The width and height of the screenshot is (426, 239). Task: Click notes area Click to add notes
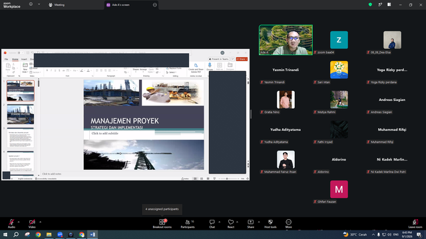[52, 174]
